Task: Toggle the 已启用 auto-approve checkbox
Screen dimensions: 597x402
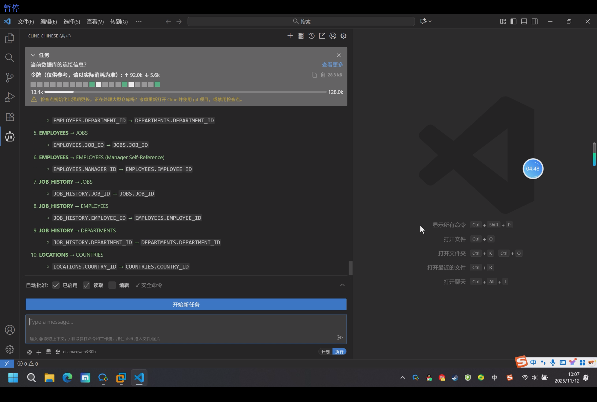Action: [56, 285]
